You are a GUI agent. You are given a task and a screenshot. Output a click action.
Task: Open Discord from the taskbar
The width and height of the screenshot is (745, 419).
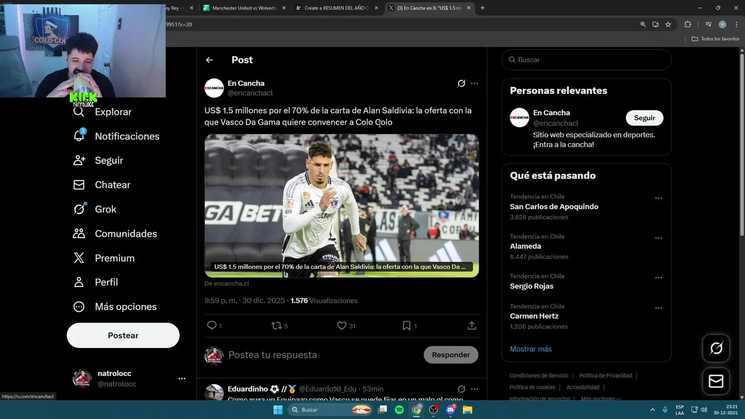point(450,410)
